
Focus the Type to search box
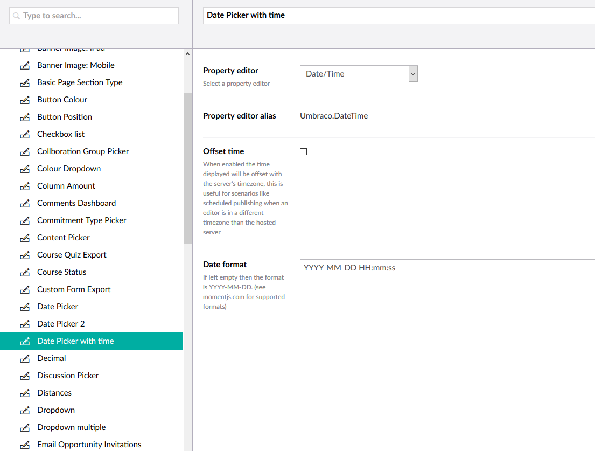(94, 16)
